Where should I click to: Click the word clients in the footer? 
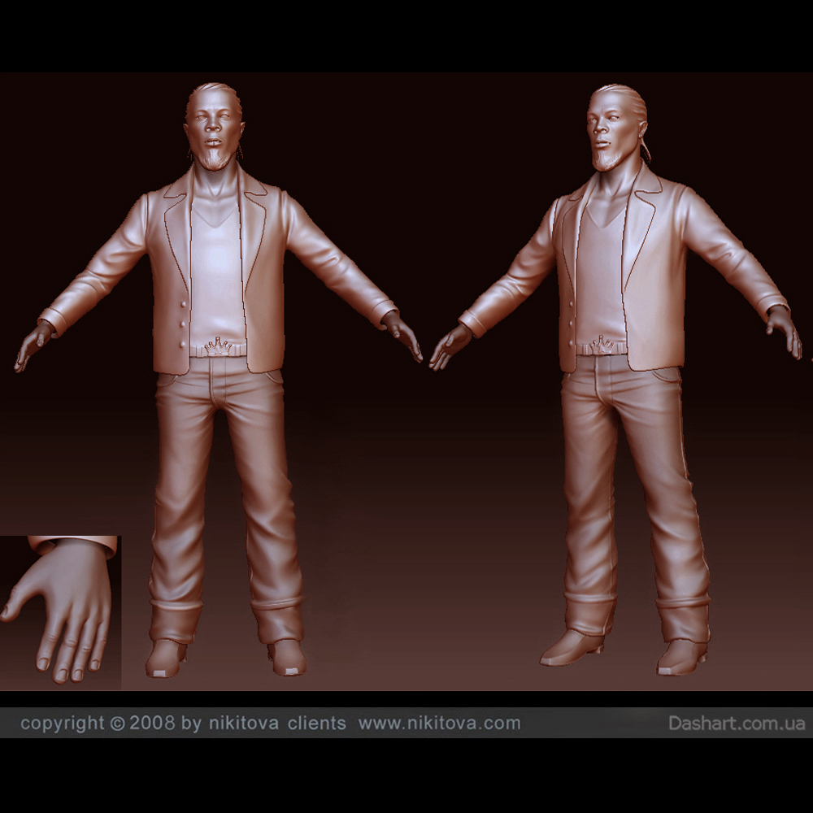(x=316, y=723)
